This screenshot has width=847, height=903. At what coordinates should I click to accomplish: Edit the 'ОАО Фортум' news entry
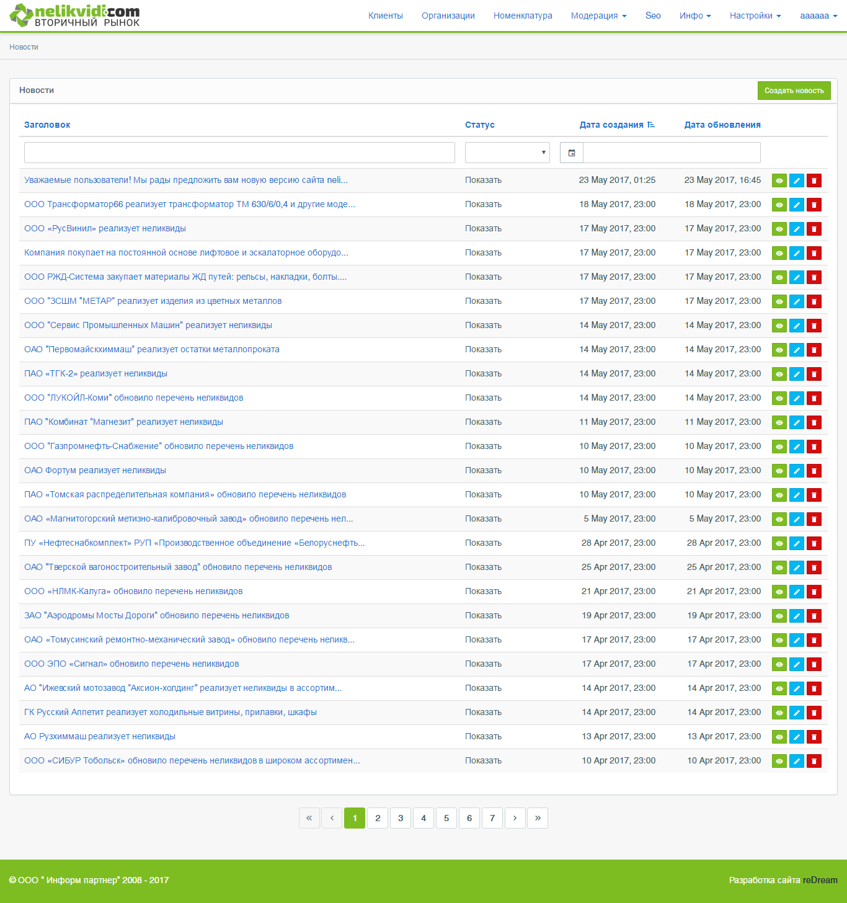[x=797, y=471]
